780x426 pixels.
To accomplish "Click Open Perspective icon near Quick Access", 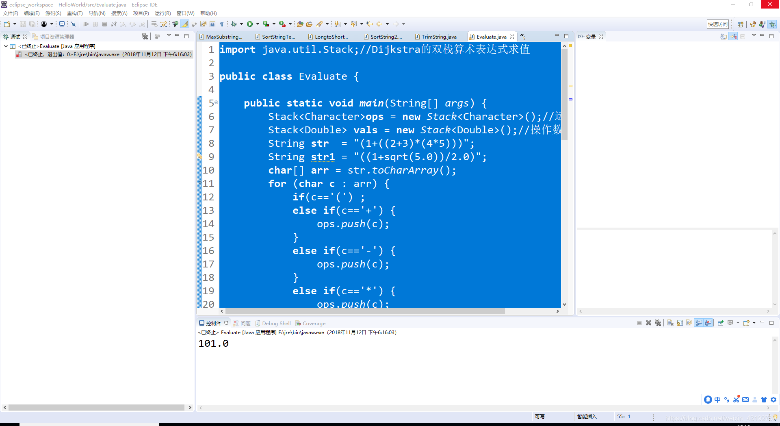I will [x=740, y=24].
